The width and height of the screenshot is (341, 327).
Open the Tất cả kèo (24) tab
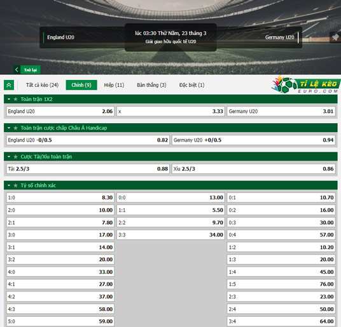(x=43, y=85)
